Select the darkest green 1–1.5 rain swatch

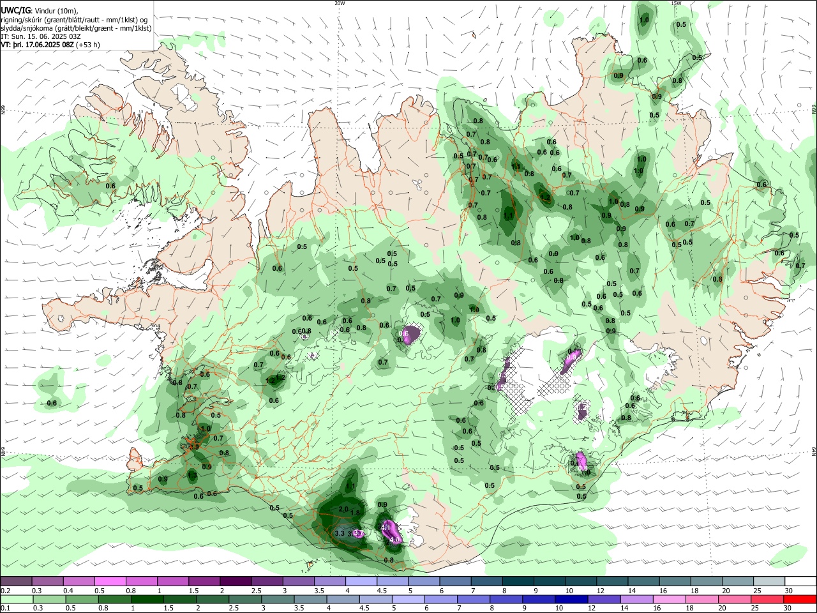tap(147, 599)
